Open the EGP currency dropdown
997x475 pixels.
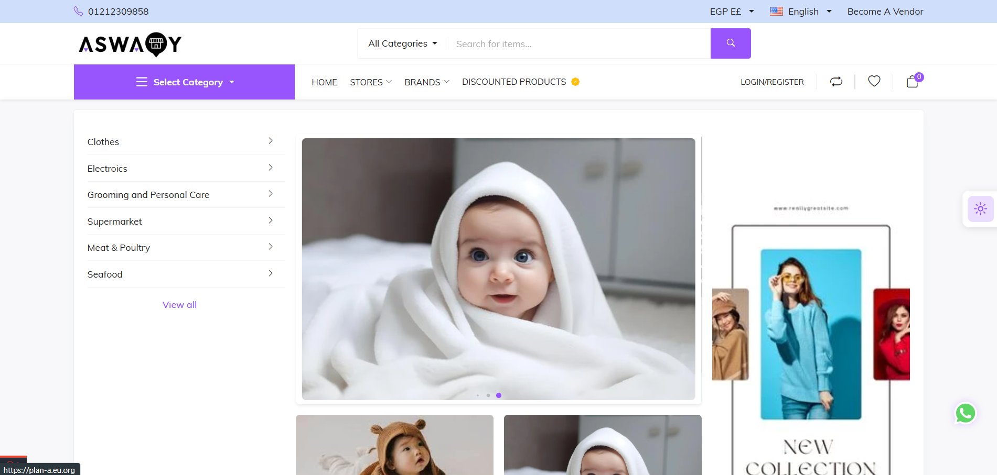732,12
